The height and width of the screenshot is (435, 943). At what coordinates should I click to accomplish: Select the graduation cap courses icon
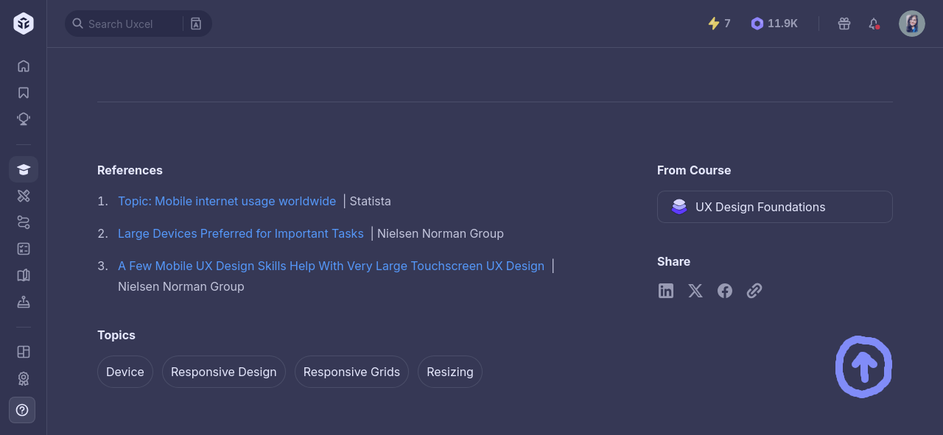point(24,169)
